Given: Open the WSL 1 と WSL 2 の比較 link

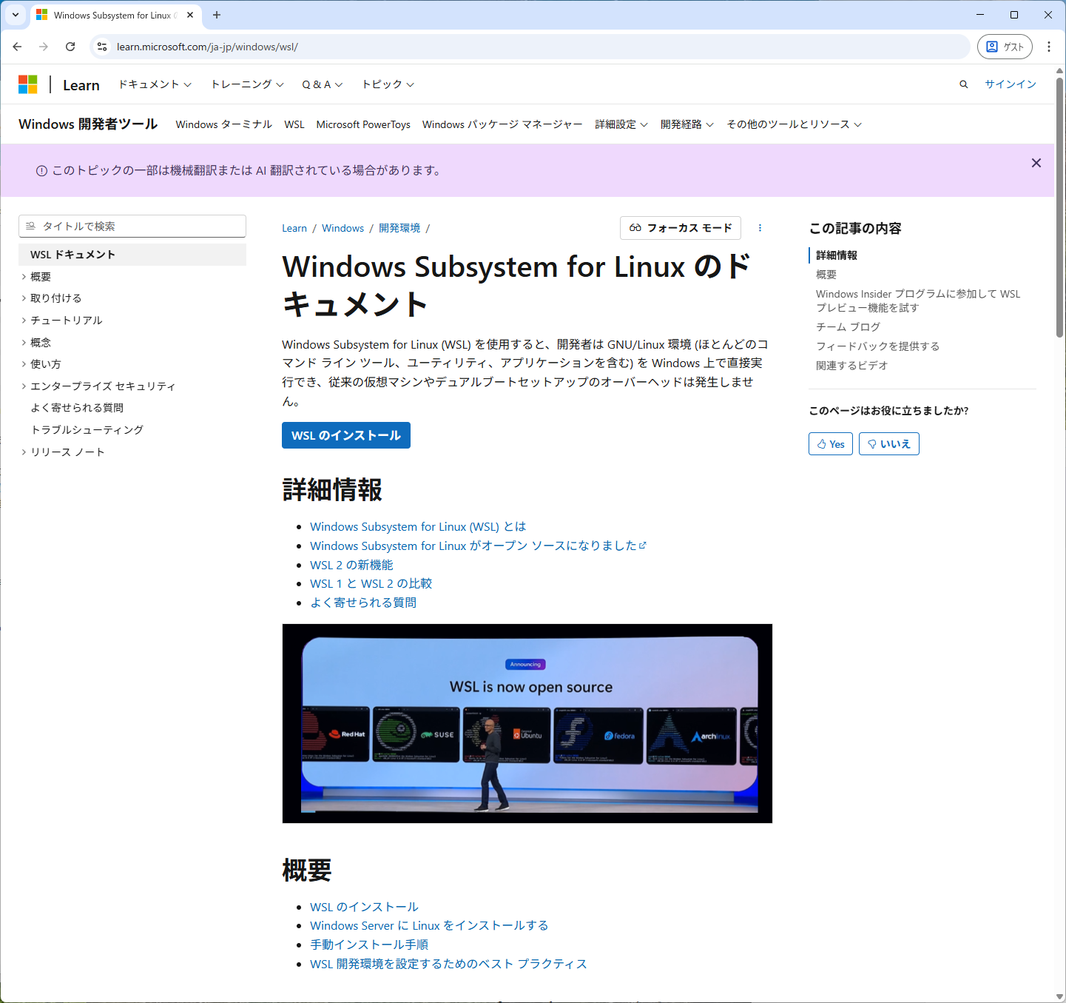Looking at the screenshot, I should coord(371,583).
